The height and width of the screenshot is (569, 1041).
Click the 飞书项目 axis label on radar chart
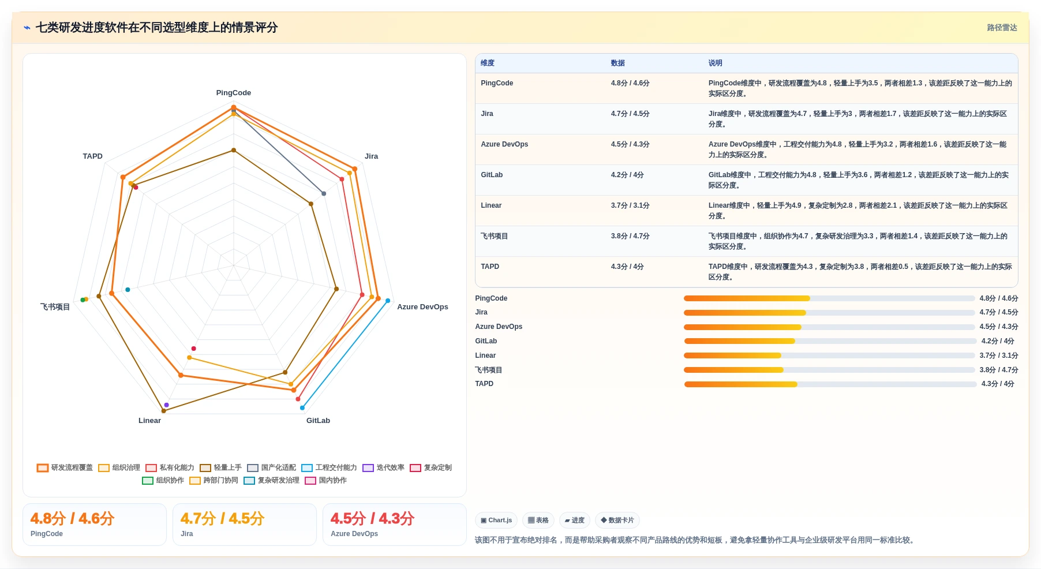(x=55, y=307)
